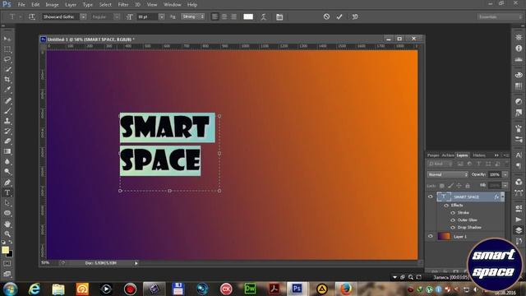Image resolution: width=526 pixels, height=296 pixels.
Task: Toggle lock transparent pixels
Action: [442, 186]
